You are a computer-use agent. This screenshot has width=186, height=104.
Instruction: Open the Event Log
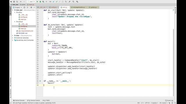click(x=169, y=101)
